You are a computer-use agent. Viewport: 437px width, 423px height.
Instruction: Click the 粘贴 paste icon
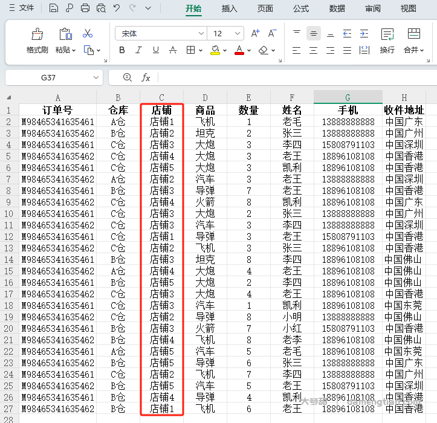(x=65, y=34)
